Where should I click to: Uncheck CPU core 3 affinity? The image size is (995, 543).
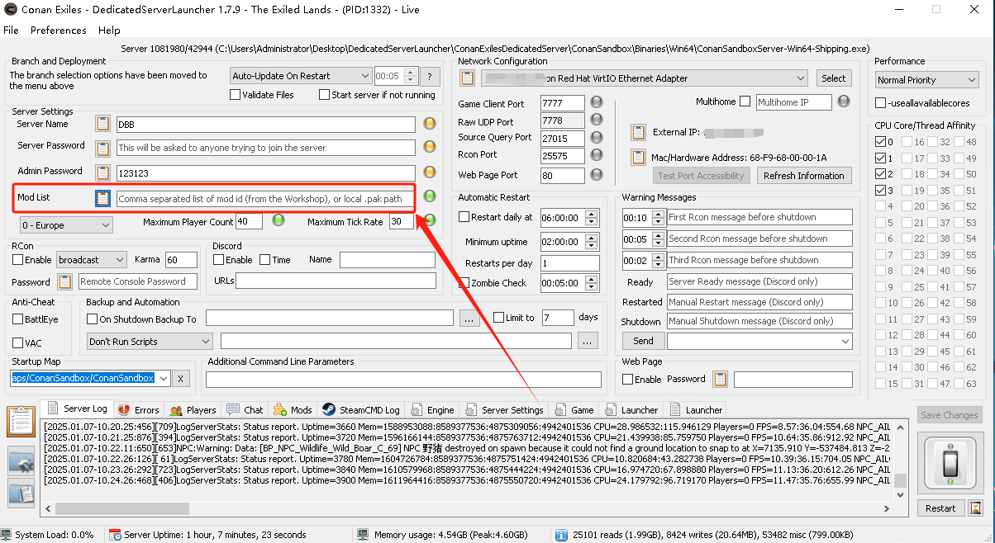(x=881, y=191)
